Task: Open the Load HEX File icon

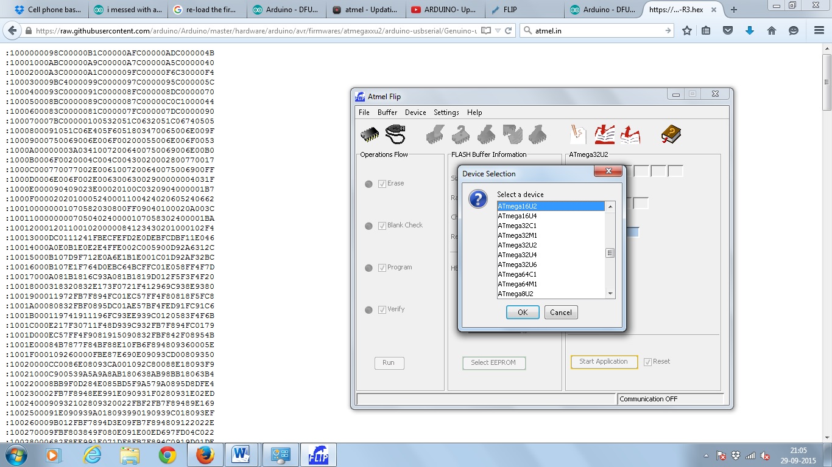Action: (606, 135)
